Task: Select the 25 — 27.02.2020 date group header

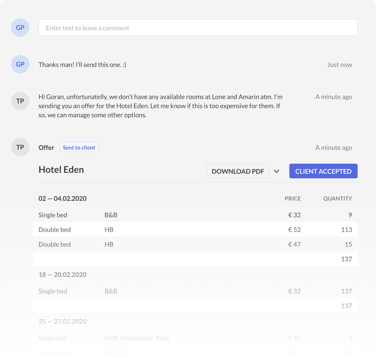Action: pos(62,321)
